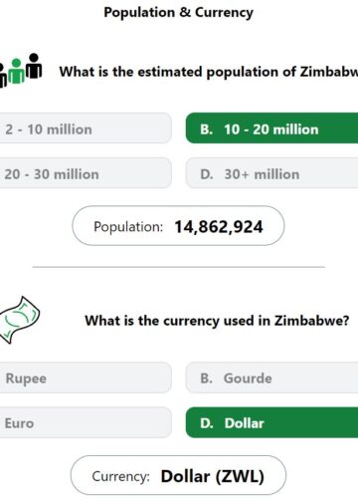Click the currency used in Zimbabwe question
Image resolution: width=358 pixels, height=502 pixels.
pos(217,321)
